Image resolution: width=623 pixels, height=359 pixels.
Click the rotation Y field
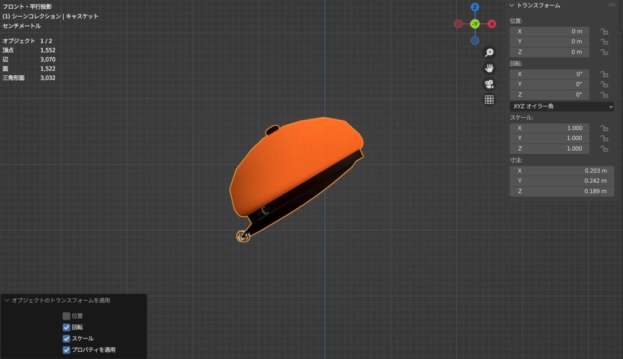[549, 84]
